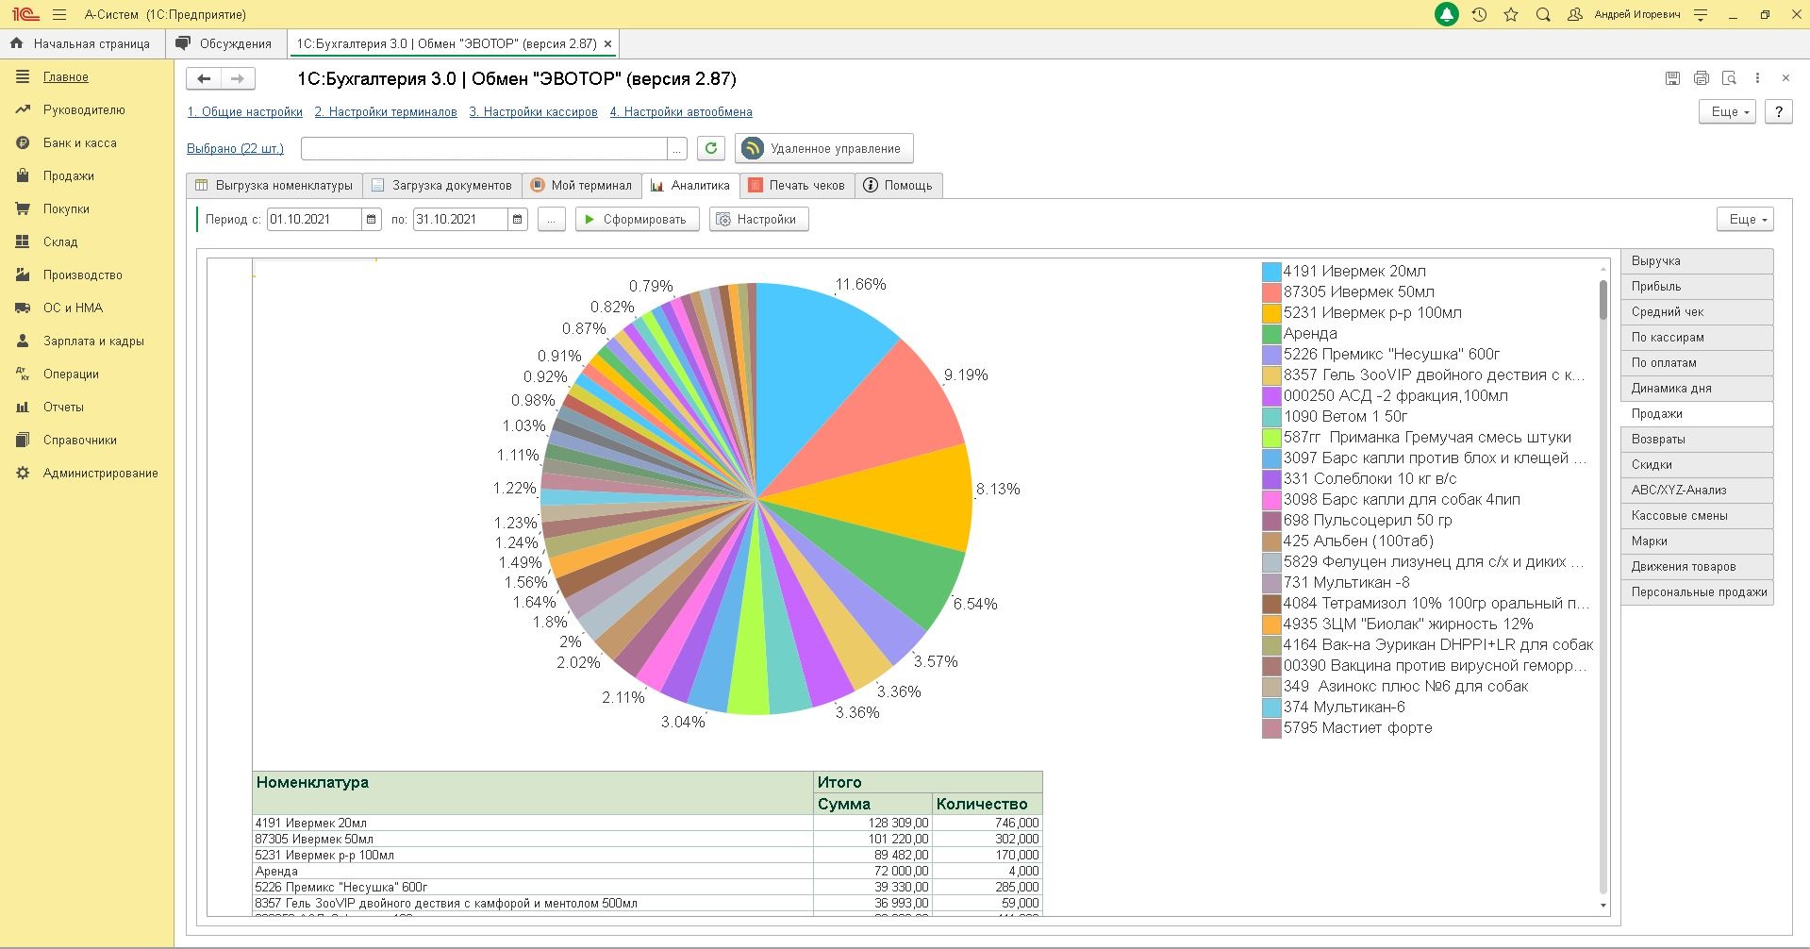Click the Сформировать button
Image resolution: width=1810 pixels, height=949 pixels.
(638, 220)
